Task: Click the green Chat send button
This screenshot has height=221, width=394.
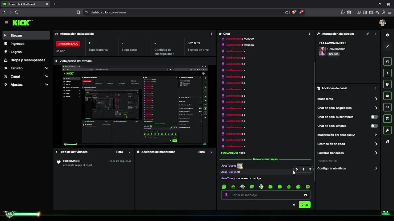Action: 304,205
